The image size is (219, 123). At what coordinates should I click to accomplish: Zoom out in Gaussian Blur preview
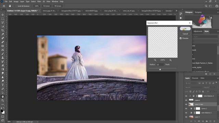(155, 60)
